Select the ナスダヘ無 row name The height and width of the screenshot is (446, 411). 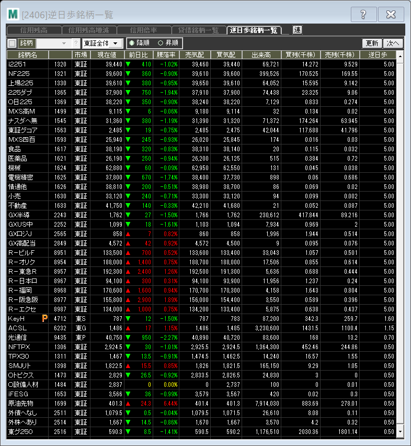(22, 121)
